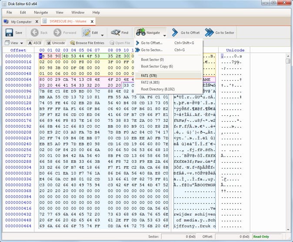Select Boot Sector Copy (6) entry
Image resolution: width=293 pixels, height=242 pixels.
157,67
